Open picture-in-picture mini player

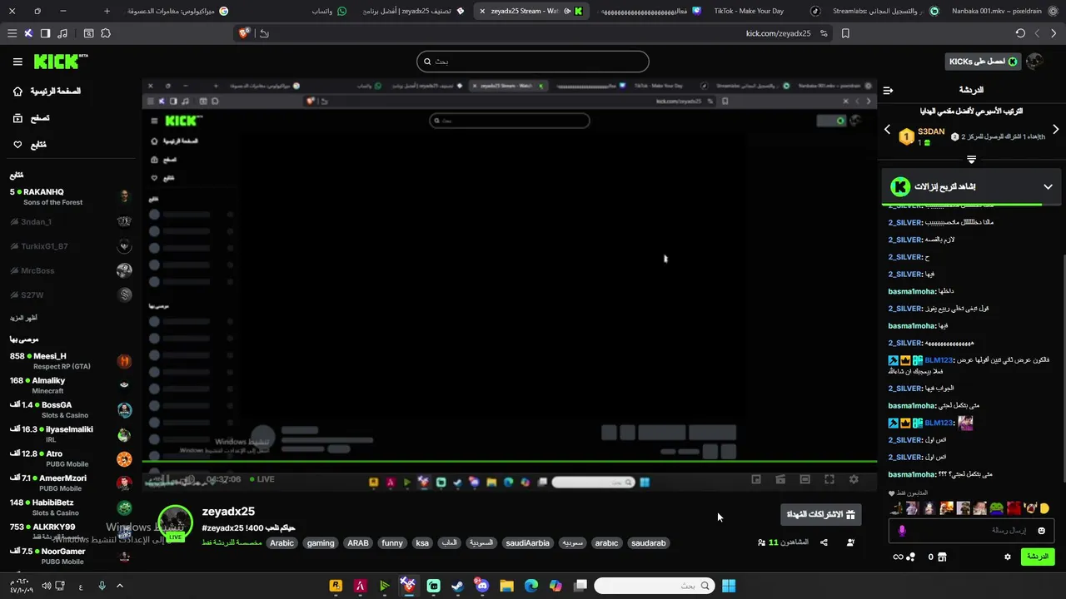point(756,479)
